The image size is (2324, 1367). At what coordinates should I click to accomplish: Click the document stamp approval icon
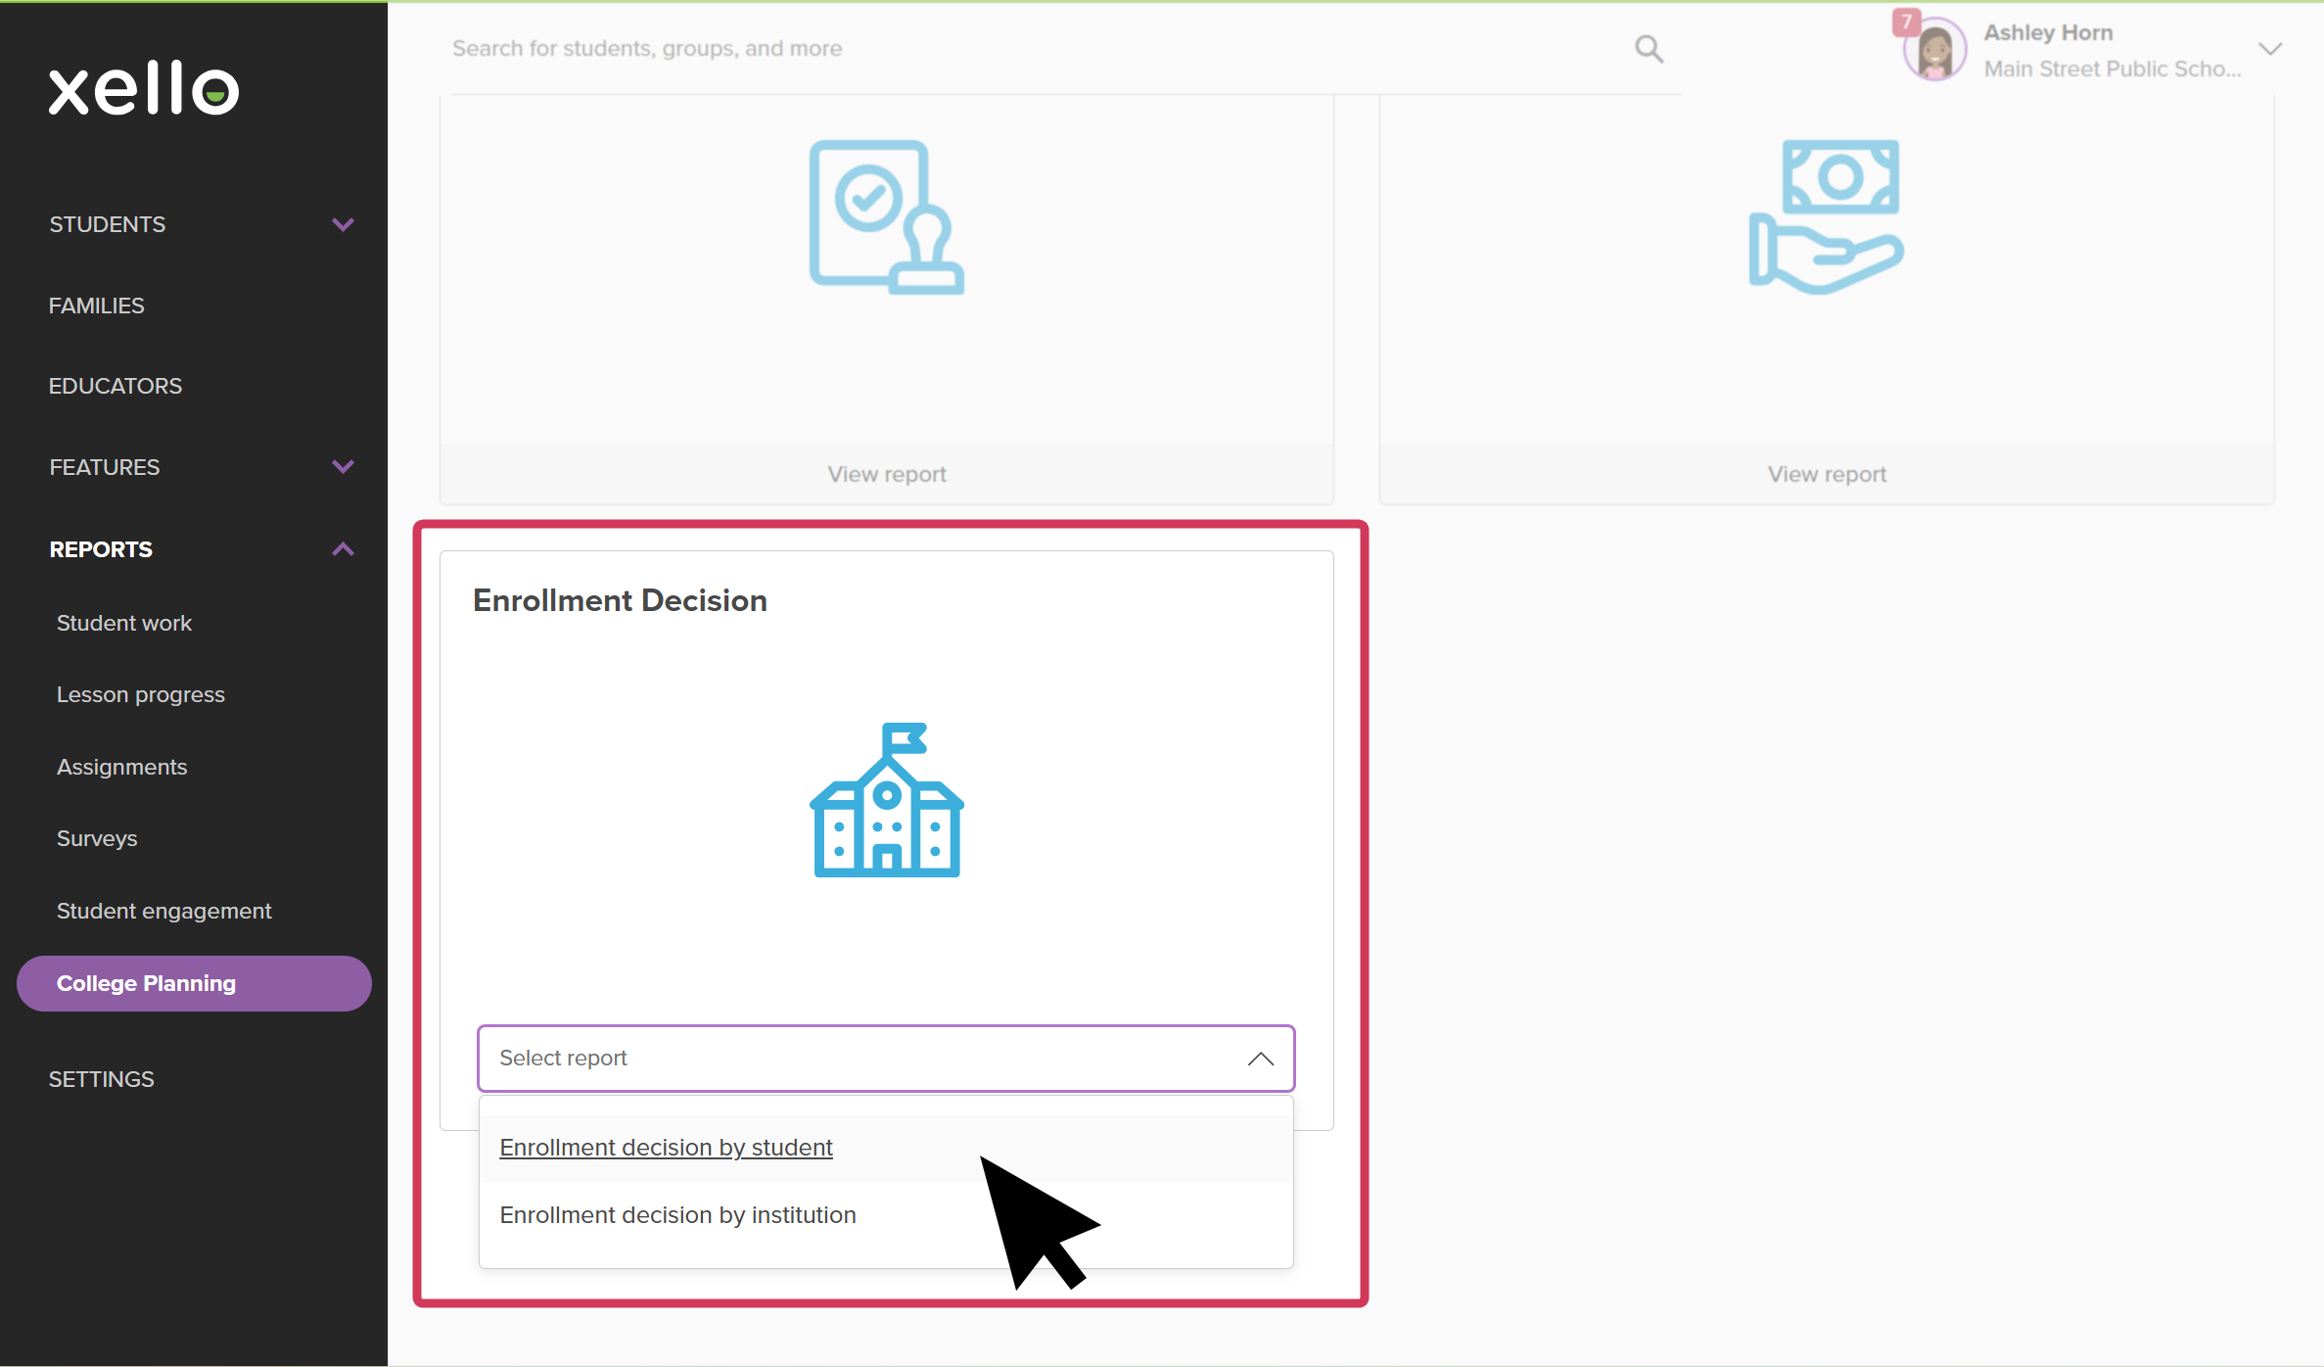(x=886, y=216)
